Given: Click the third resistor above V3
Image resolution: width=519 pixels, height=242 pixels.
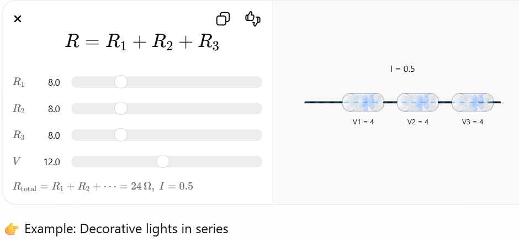Looking at the screenshot, I should (472, 102).
